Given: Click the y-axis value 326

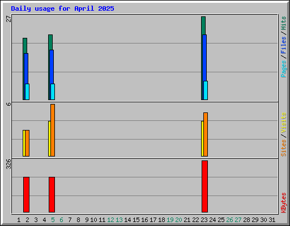Looking at the screenshot, I should tap(8, 164).
